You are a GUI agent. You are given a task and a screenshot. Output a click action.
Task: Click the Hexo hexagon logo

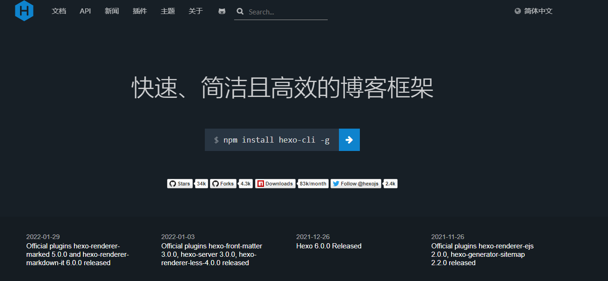coord(24,10)
